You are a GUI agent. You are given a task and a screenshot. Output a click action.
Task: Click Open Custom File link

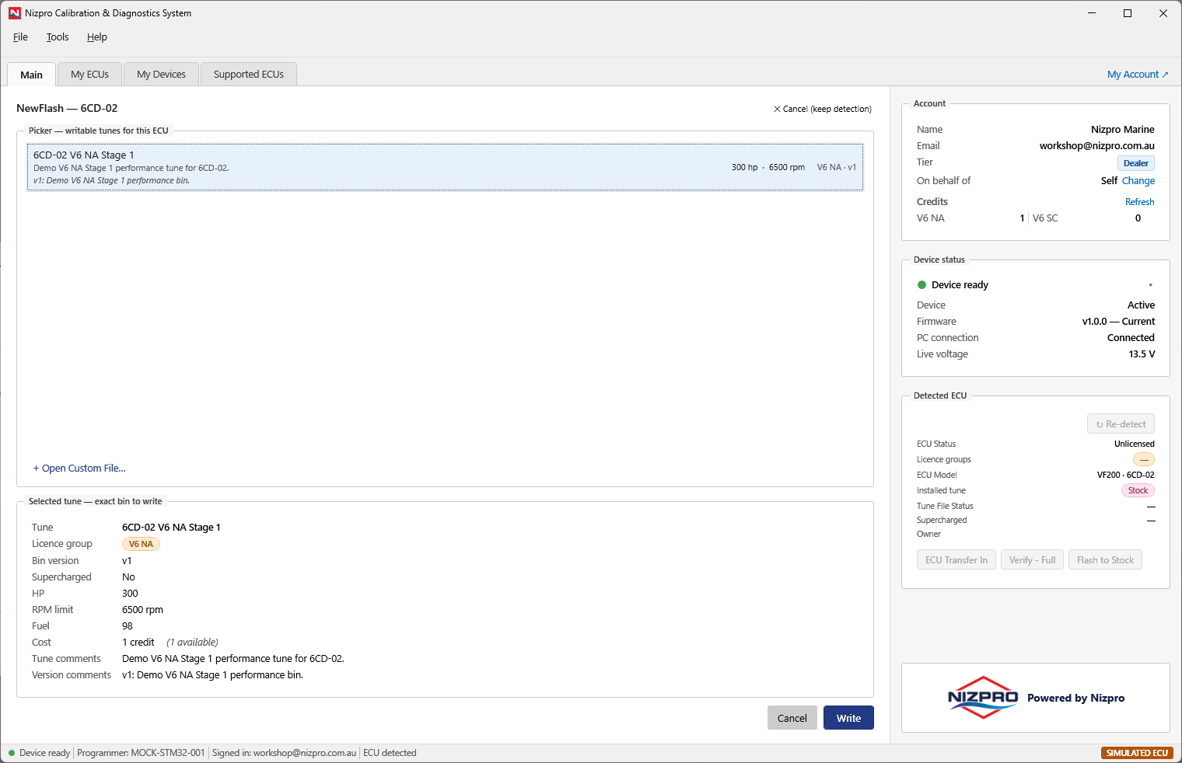[x=79, y=469]
